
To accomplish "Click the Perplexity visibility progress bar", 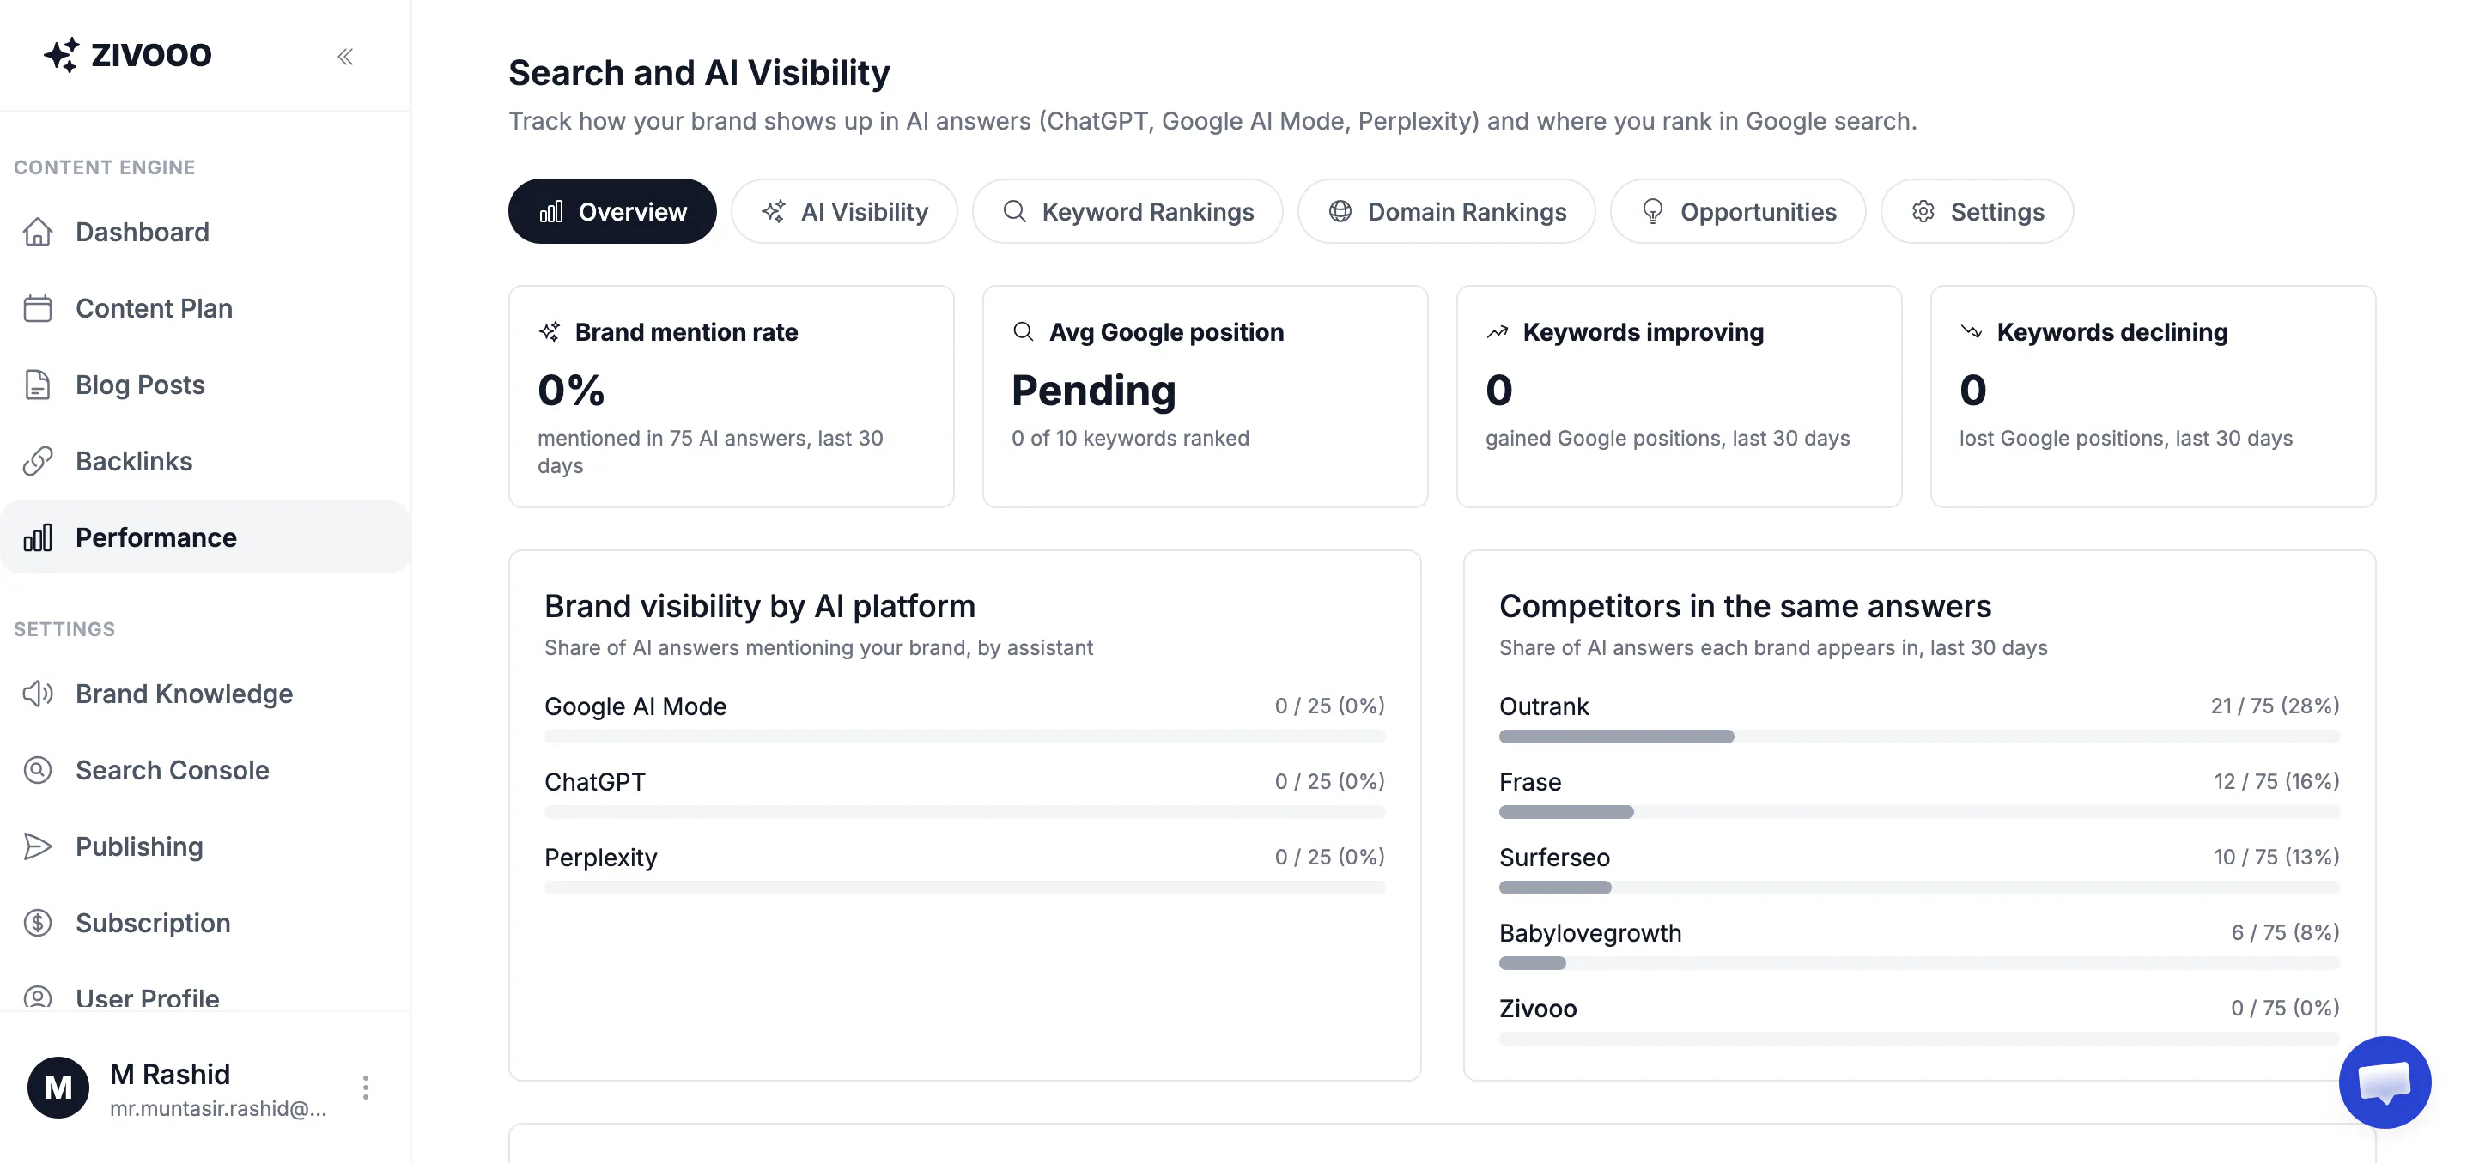I will (963, 888).
